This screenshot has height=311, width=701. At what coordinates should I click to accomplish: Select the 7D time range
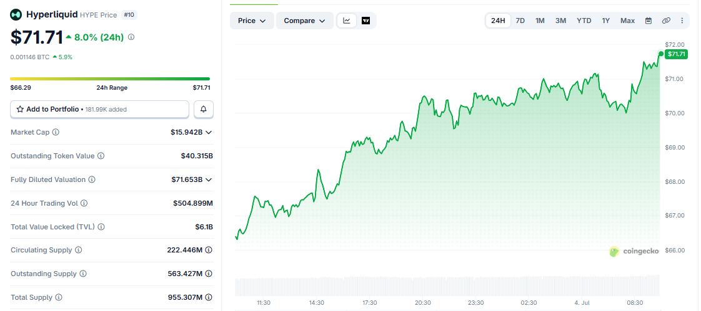520,21
